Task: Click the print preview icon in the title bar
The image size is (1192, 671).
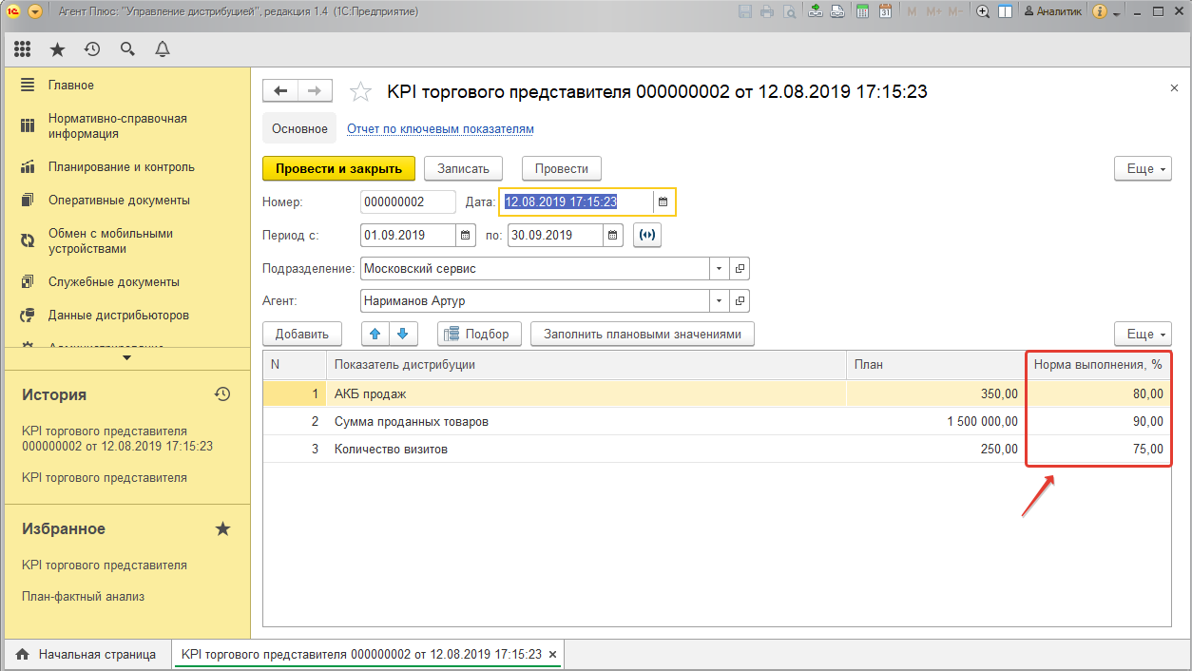Action: 788,11
